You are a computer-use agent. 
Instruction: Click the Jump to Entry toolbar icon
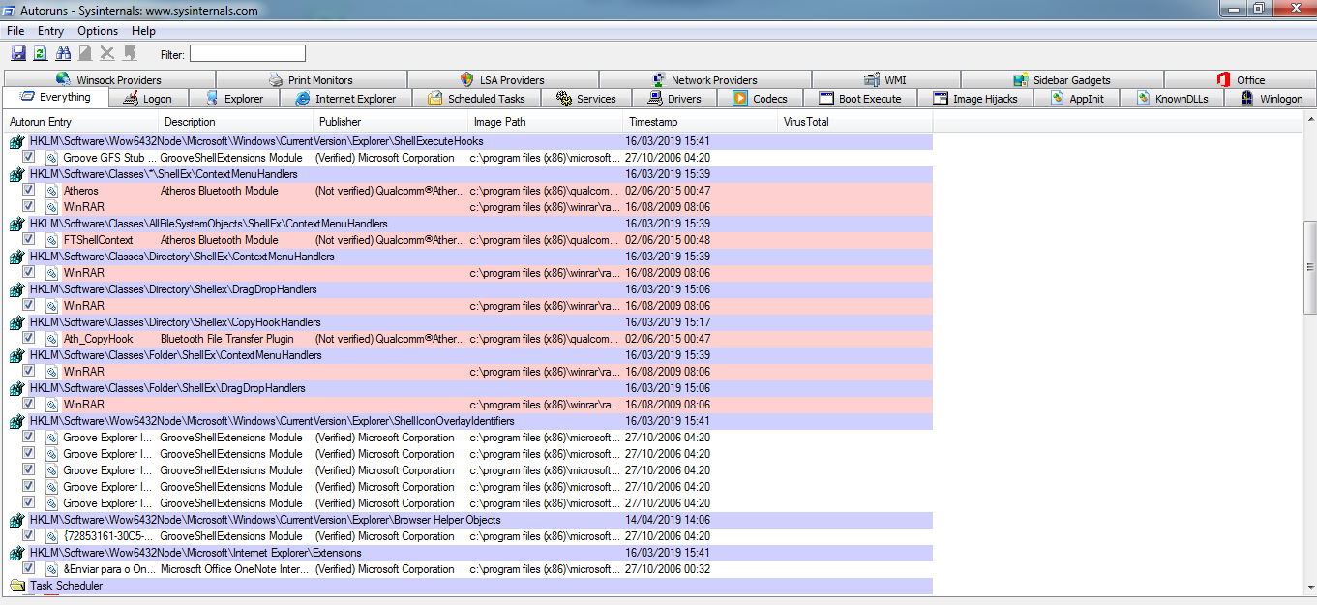tap(130, 53)
